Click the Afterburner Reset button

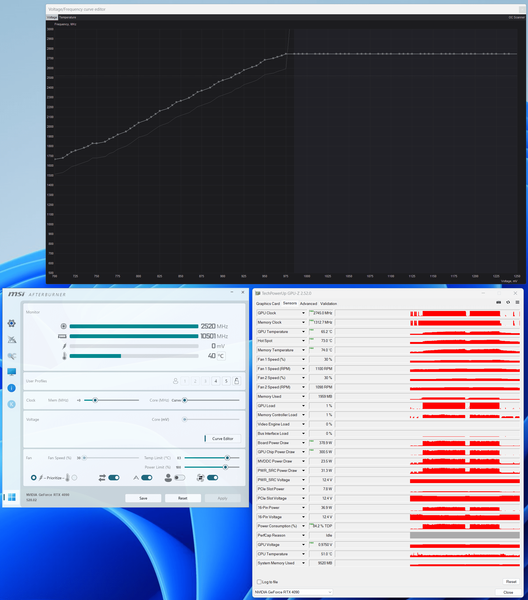point(183,498)
